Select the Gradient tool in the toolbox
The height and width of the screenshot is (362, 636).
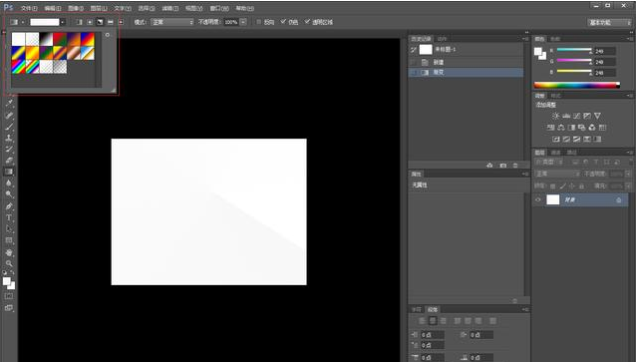[9, 172]
